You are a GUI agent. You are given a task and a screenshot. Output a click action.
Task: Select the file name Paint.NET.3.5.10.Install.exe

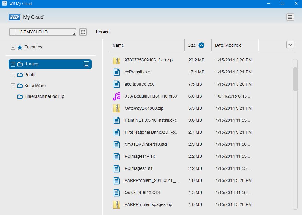point(151,120)
